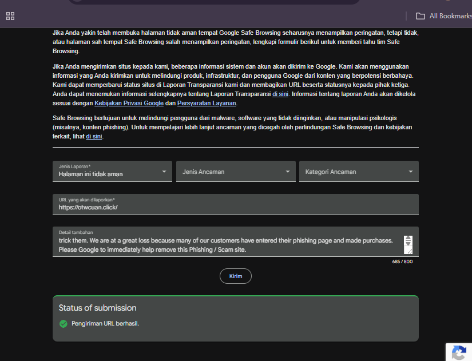
Task: Click the 'Status of submission' heading
Action: pyautogui.click(x=97, y=308)
